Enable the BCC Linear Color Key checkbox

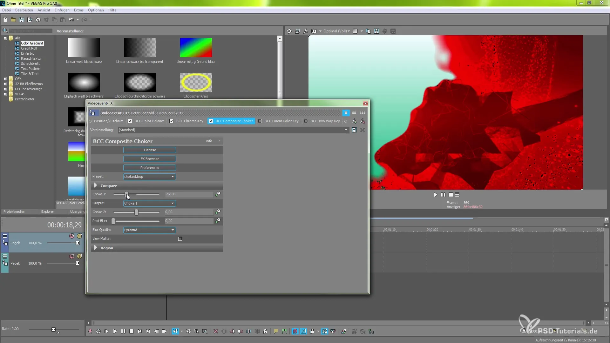(260, 121)
